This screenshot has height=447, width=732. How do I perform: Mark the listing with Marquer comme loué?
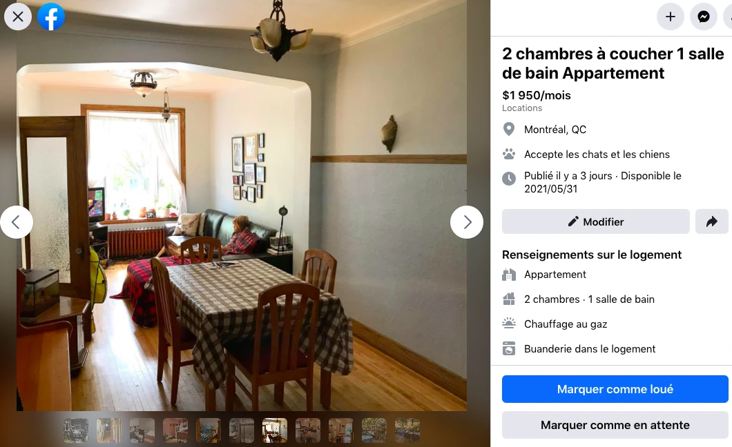[615, 389]
